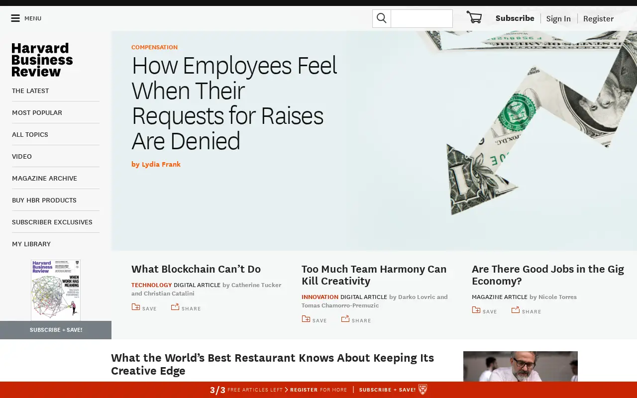Click the Harvard shield icon in bottom bar

click(x=423, y=390)
